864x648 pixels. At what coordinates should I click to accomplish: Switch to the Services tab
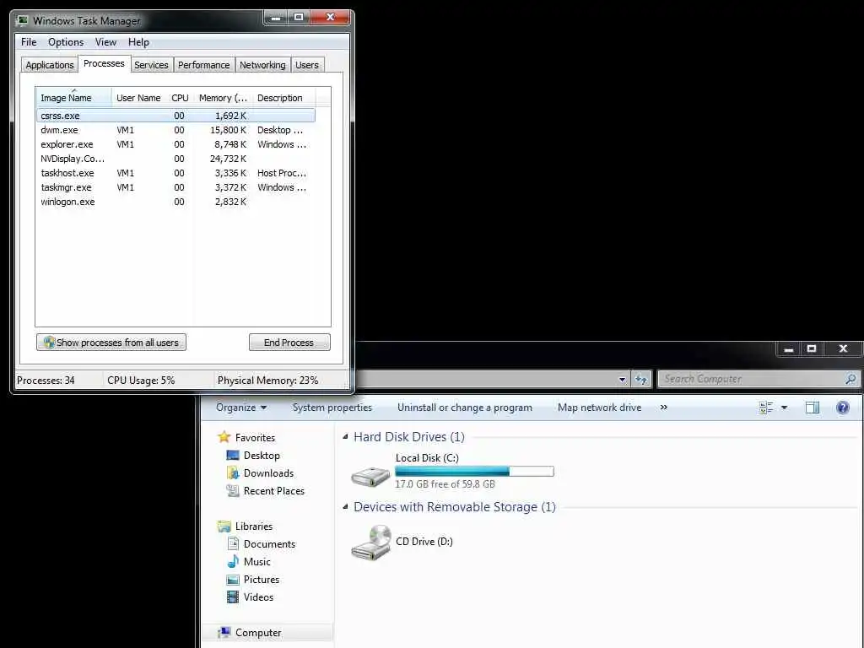tap(151, 65)
